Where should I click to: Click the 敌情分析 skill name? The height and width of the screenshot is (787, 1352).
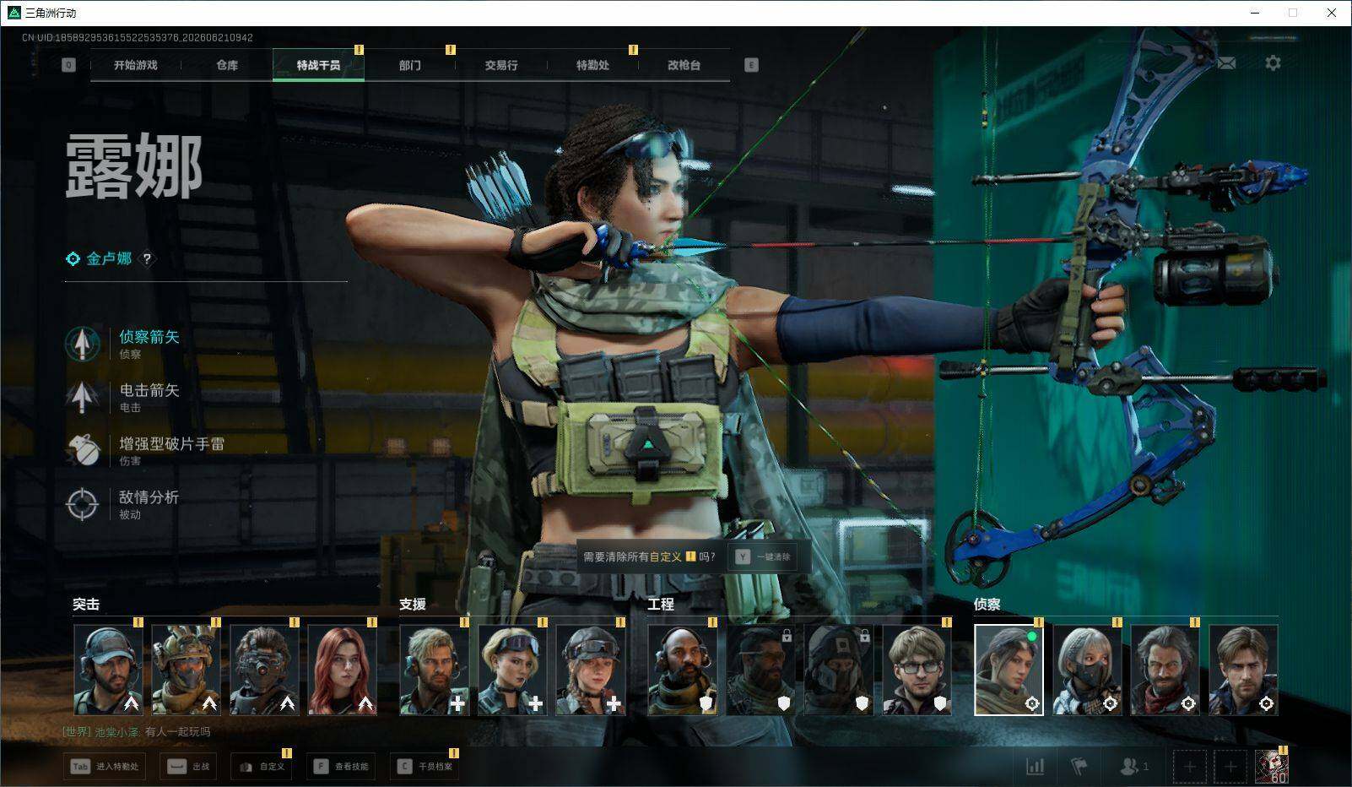[149, 497]
